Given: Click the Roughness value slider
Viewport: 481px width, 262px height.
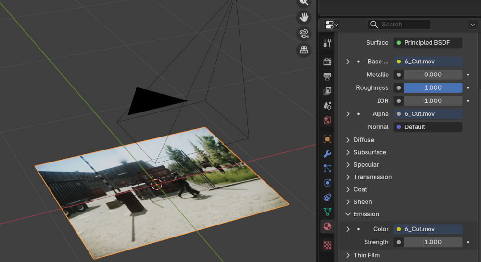Looking at the screenshot, I should pos(432,87).
